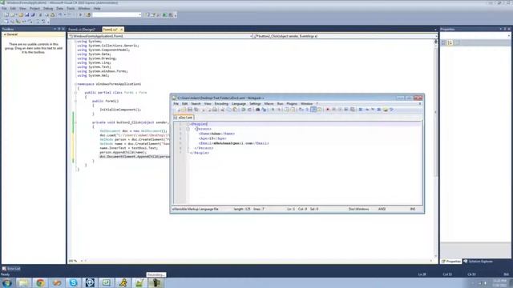The image size is (513, 288).
Task: Open Skype from the taskbar
Action: [x=73, y=282]
